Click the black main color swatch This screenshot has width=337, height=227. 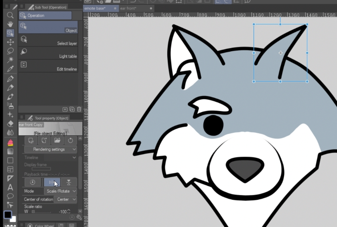coord(8,215)
